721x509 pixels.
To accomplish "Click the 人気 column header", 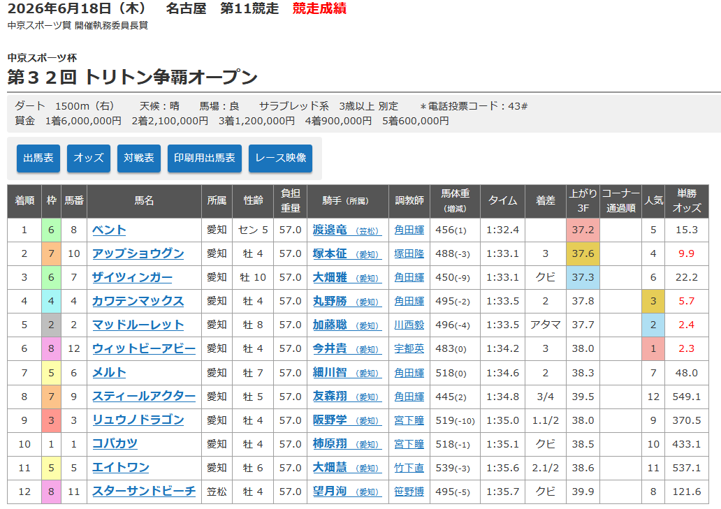I will tap(653, 201).
